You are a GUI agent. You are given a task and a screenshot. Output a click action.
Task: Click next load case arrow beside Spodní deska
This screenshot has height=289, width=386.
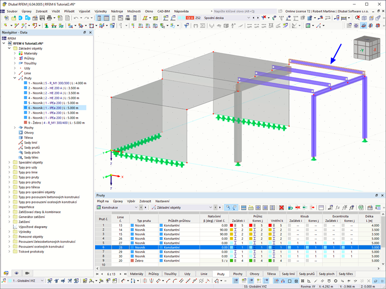pyautogui.click(x=258, y=18)
